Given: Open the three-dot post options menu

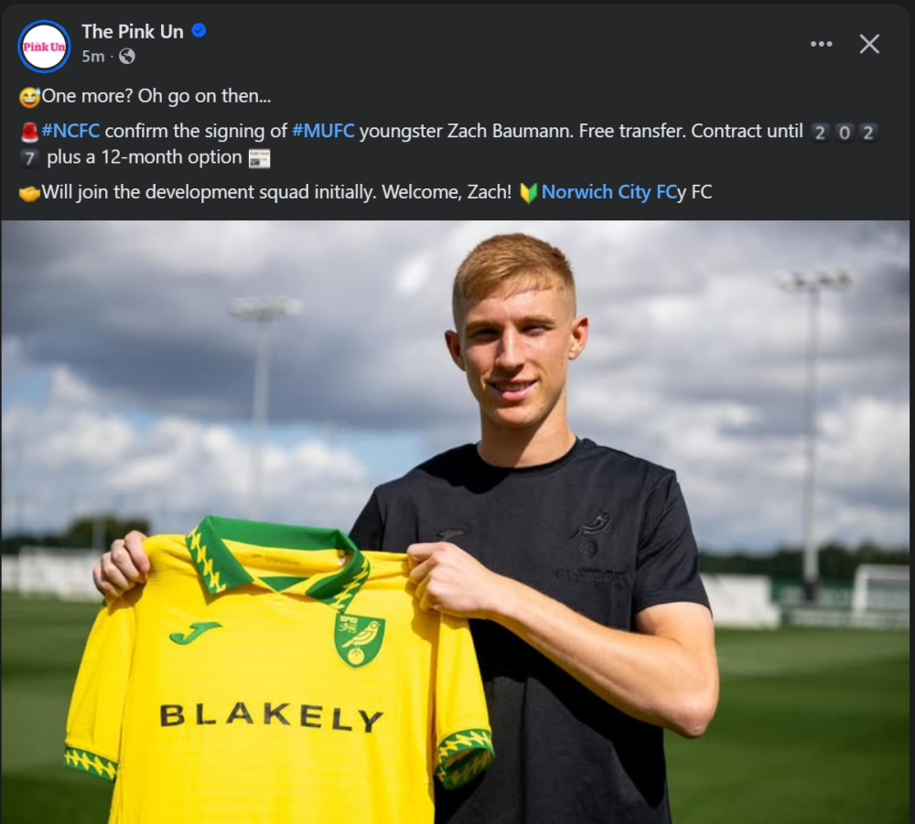Looking at the screenshot, I should click(821, 44).
